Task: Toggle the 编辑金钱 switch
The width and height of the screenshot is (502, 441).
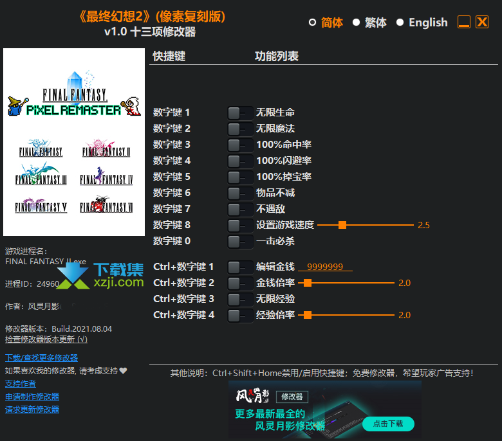Action: tap(240, 267)
